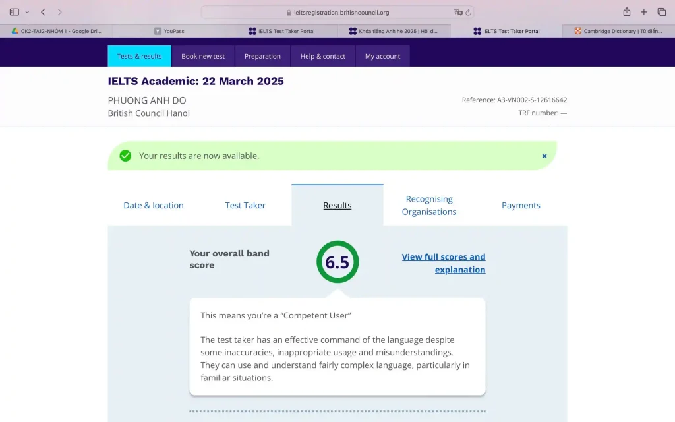
Task: Show the tab overview icon
Action: click(661, 12)
